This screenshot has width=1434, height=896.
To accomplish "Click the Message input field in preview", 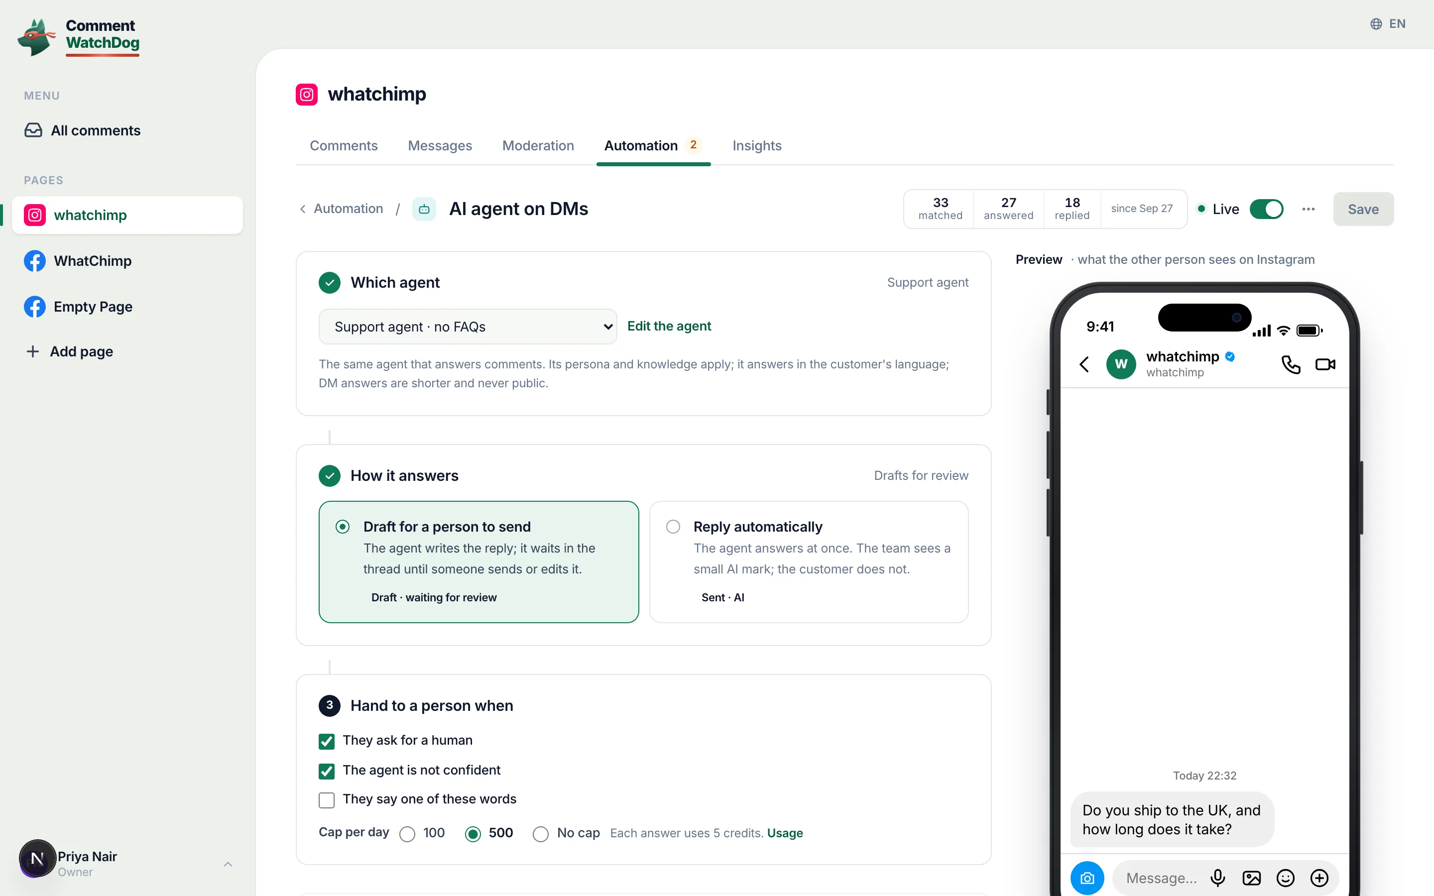I will [1161, 878].
